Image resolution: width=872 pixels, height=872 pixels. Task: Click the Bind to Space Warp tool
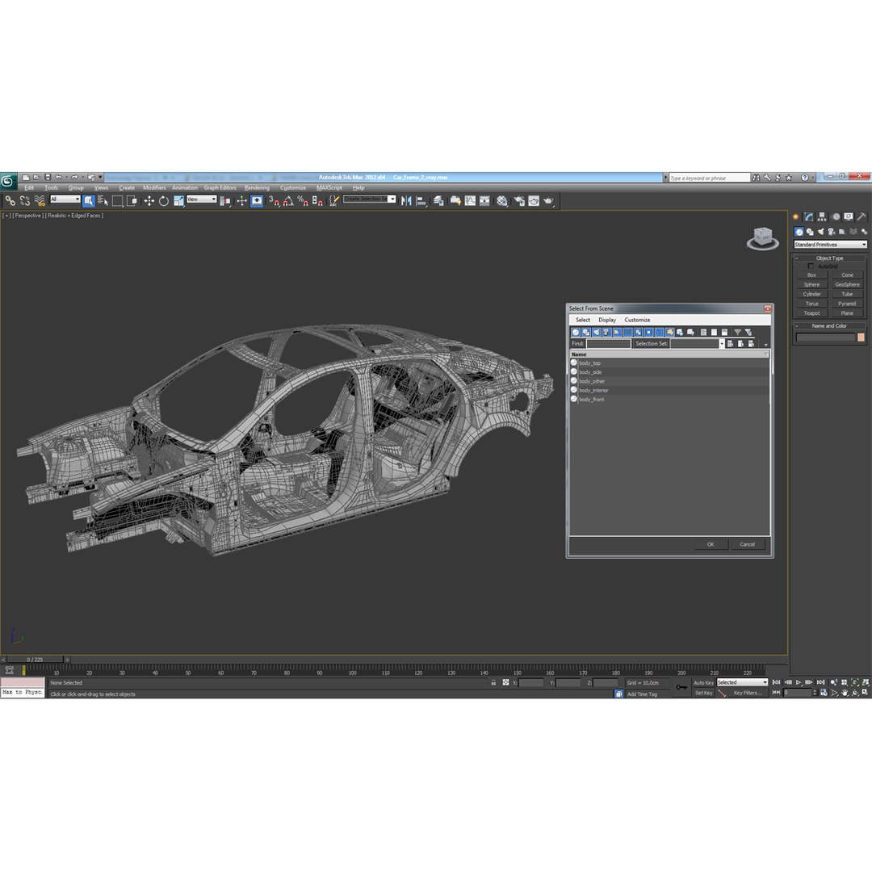pos(40,201)
